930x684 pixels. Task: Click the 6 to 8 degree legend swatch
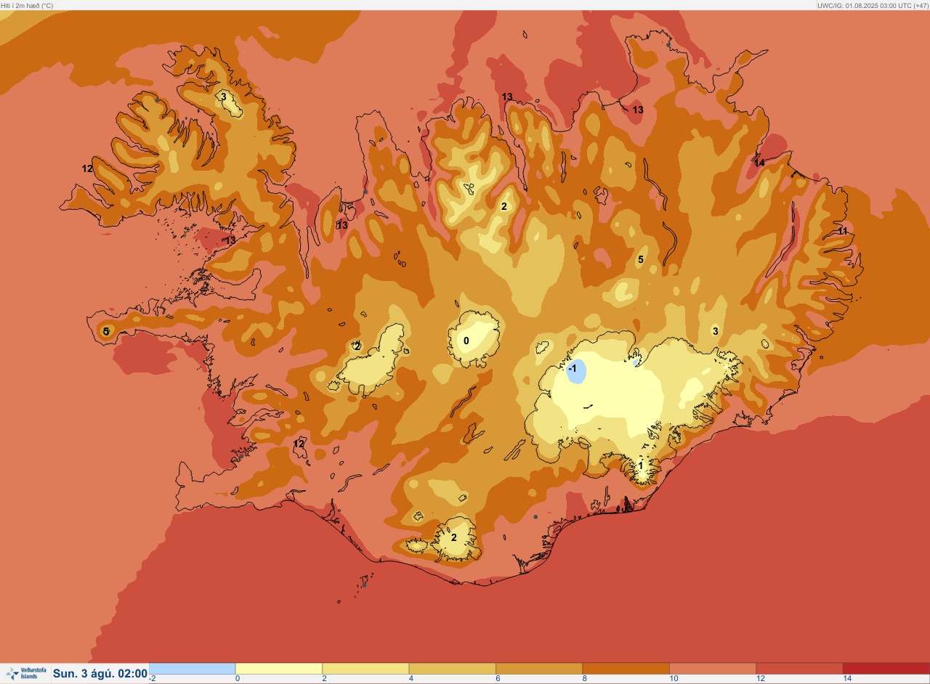[539, 668]
